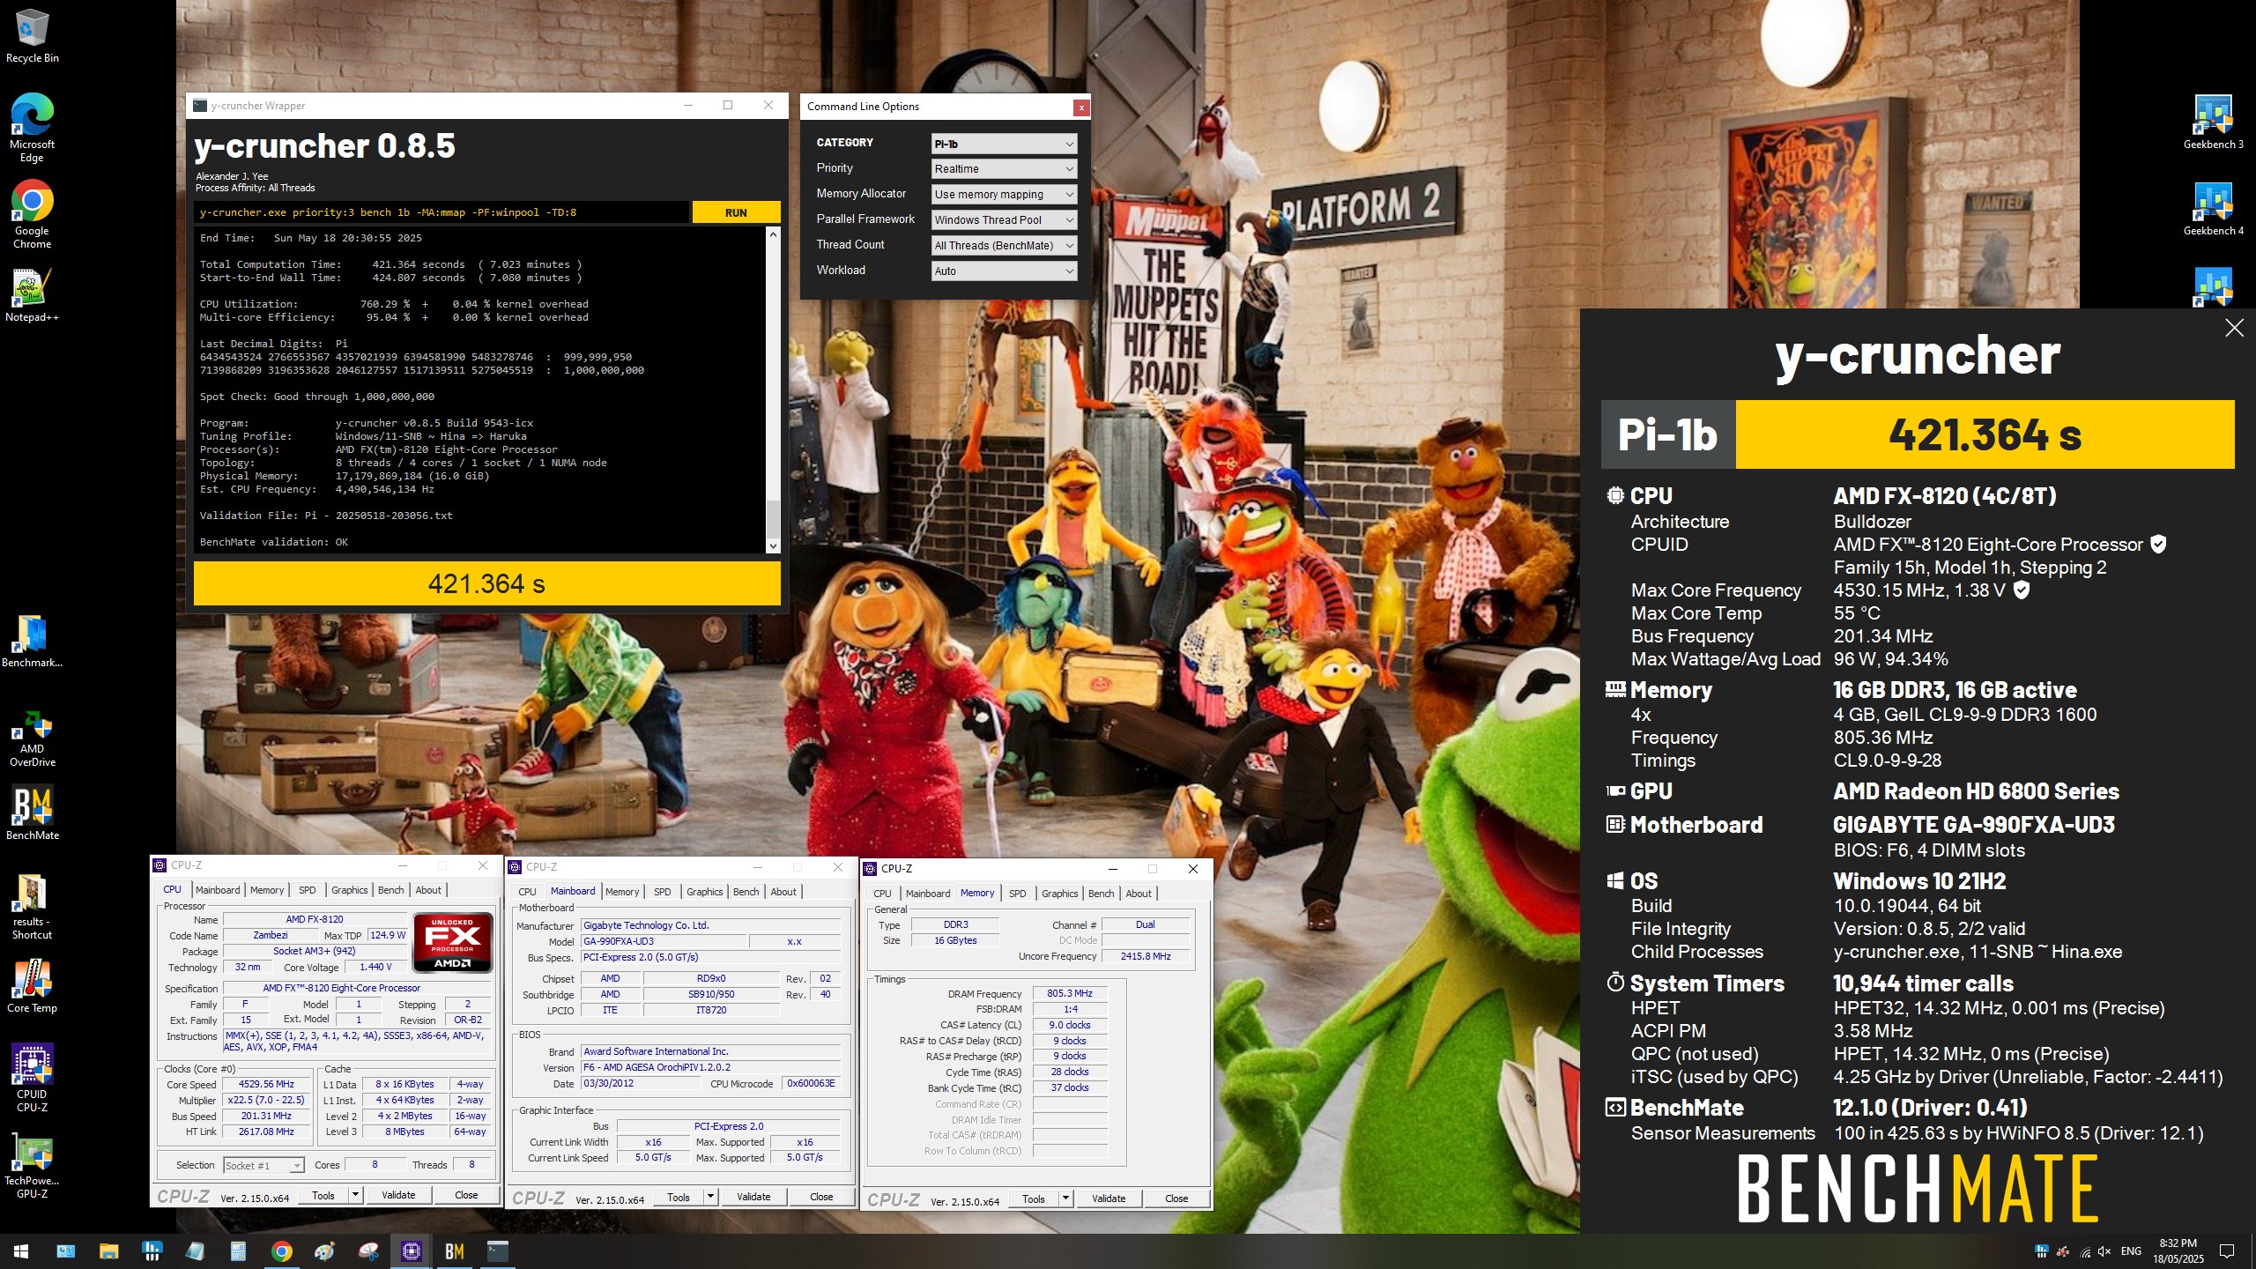The width and height of the screenshot is (2256, 1269).
Task: Open the notification center icon
Action: [2227, 1251]
